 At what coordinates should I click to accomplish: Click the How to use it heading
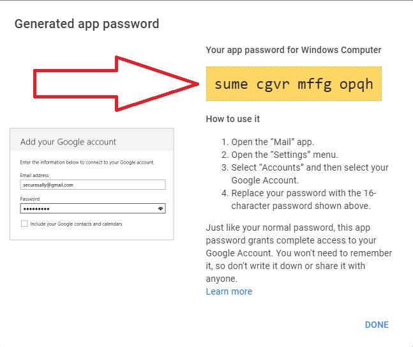pyautogui.click(x=233, y=119)
